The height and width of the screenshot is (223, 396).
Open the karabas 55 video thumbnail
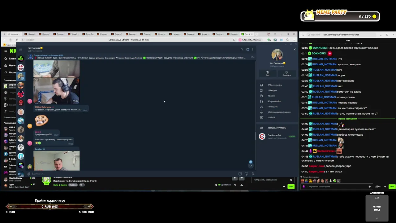(56, 160)
